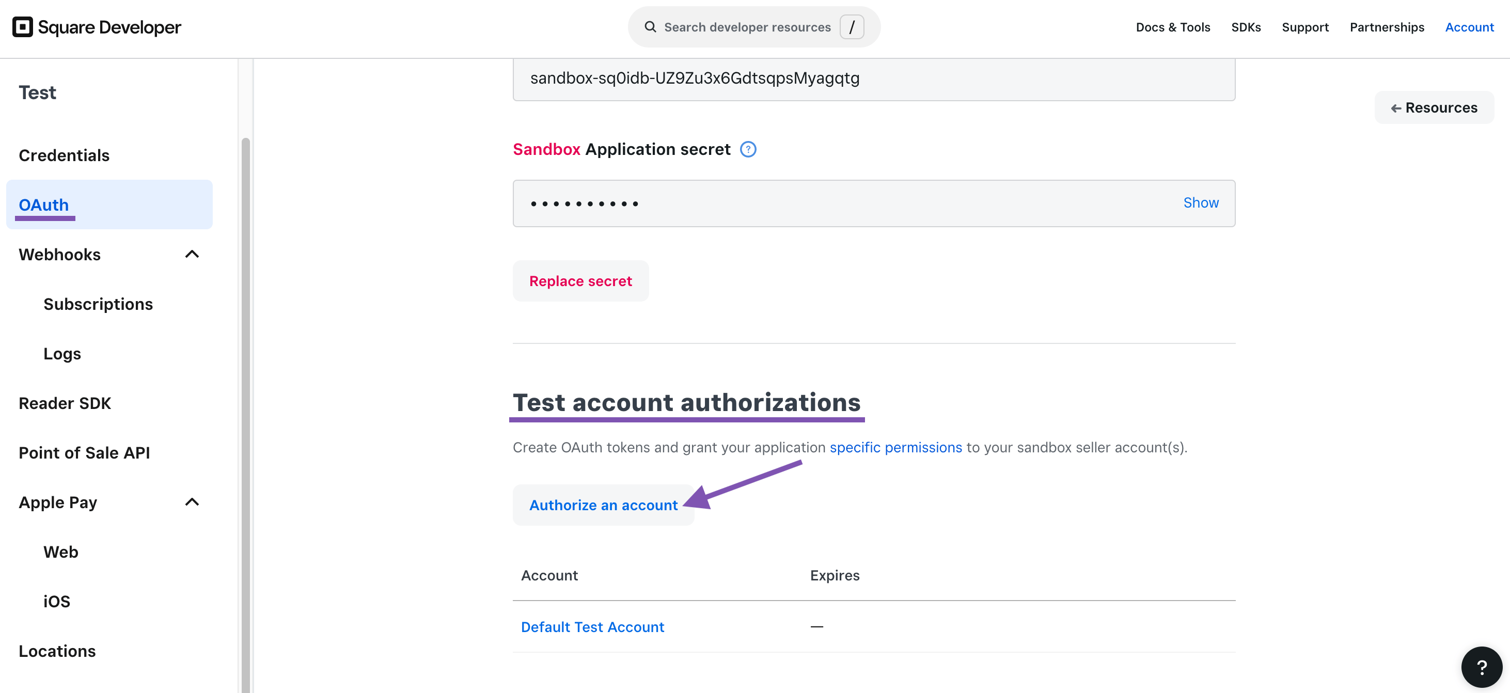Open the Account menu
Viewport: 1510px width, 693px height.
coord(1470,27)
